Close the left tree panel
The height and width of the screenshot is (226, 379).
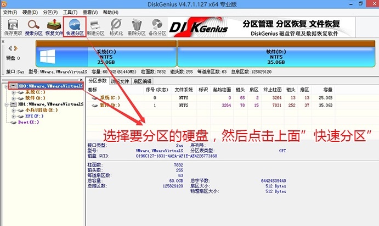[81, 79]
